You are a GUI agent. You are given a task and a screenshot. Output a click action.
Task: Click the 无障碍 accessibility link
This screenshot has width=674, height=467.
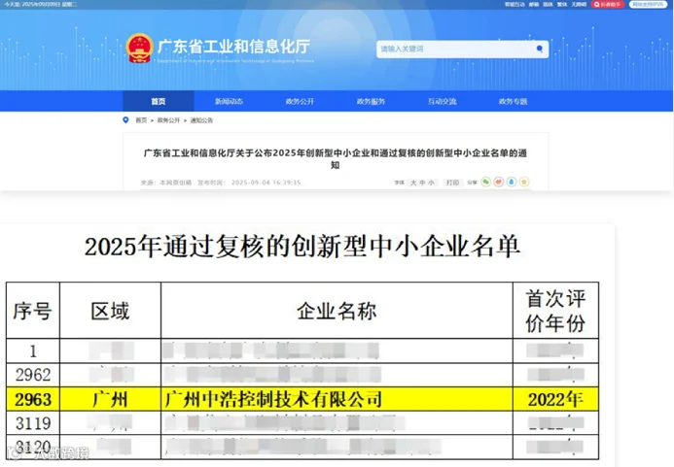point(580,4)
